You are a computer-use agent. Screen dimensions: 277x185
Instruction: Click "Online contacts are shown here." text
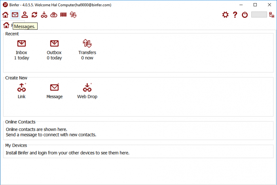tap(36, 129)
